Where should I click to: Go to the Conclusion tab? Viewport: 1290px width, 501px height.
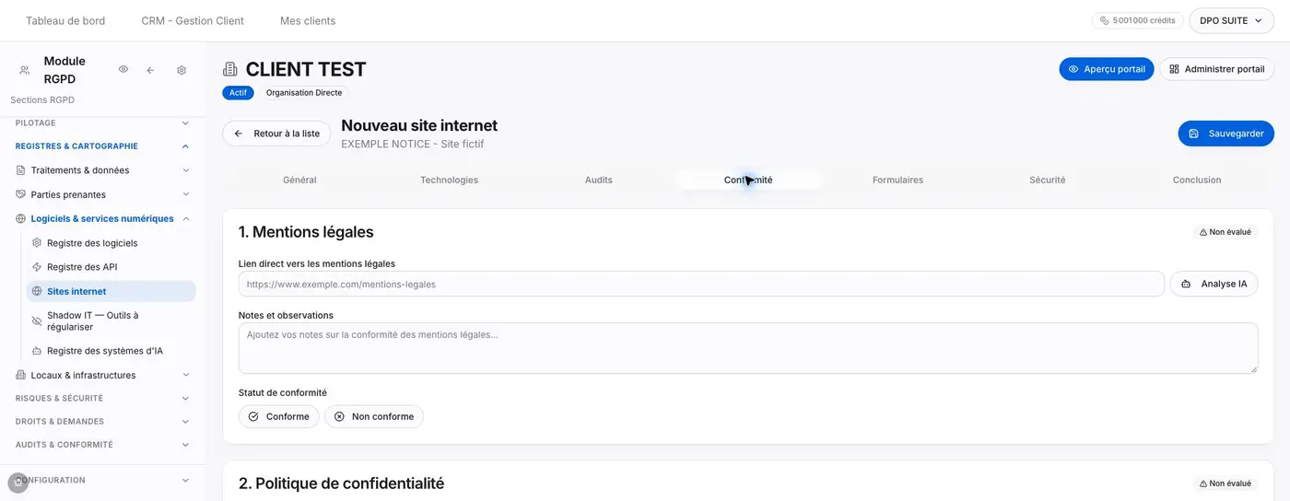[x=1197, y=180]
